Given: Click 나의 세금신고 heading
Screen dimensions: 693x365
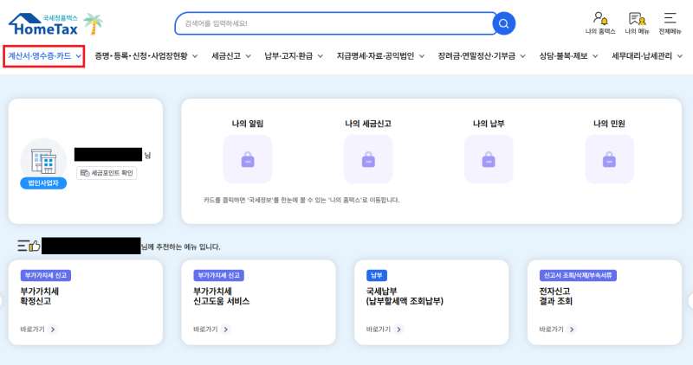Looking at the screenshot, I should point(368,124).
